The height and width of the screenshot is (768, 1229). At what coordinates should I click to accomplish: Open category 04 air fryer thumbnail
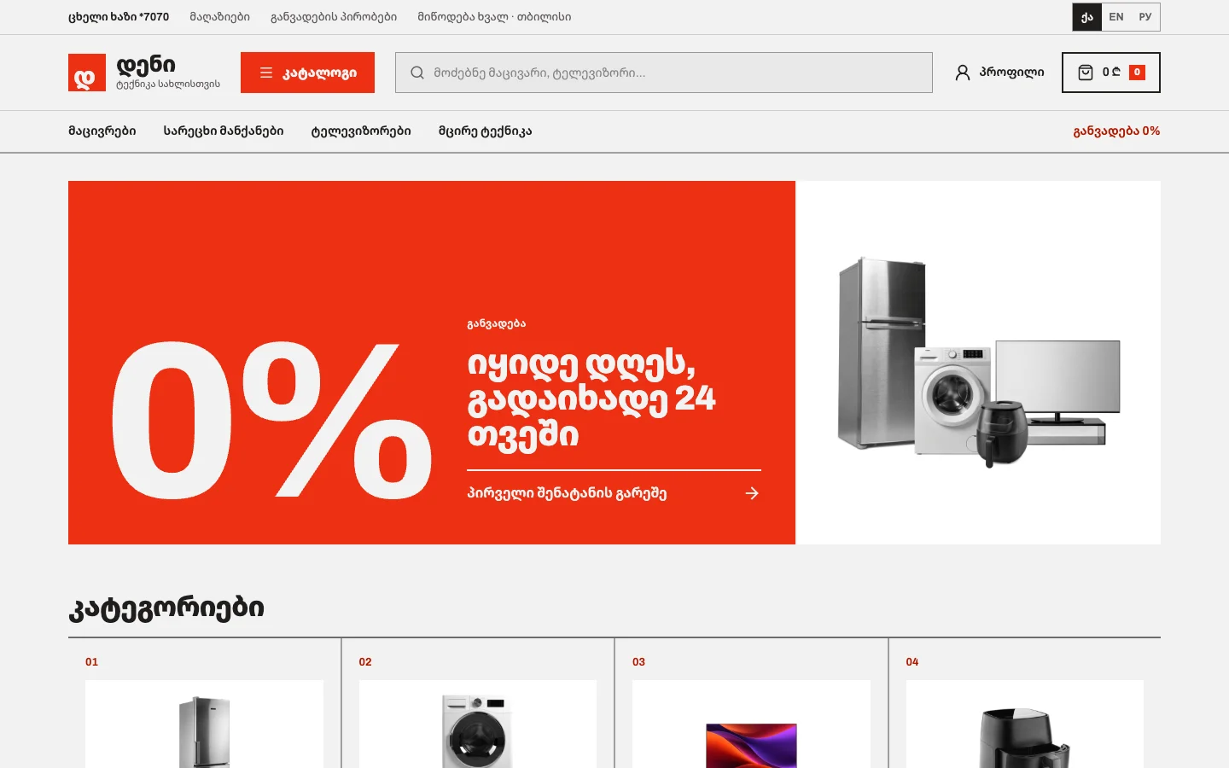click(x=1025, y=724)
